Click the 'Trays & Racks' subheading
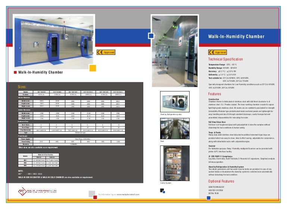 coord(215,132)
